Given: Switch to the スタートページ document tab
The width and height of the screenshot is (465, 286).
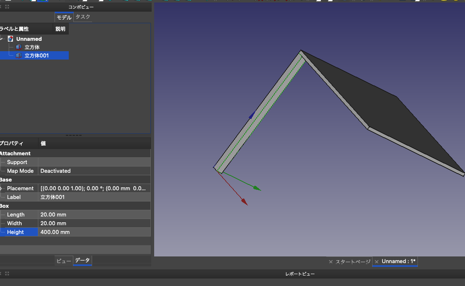Looking at the screenshot, I should pos(353,262).
